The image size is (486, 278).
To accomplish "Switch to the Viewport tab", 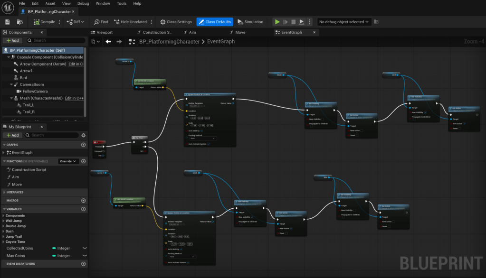I will [105, 32].
